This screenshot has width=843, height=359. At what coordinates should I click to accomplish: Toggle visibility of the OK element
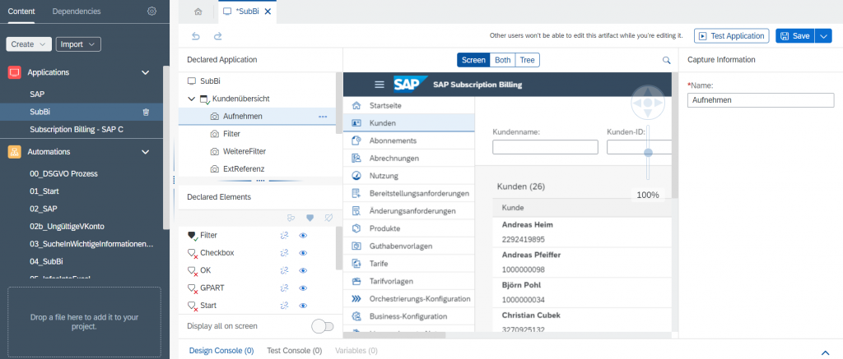point(303,270)
